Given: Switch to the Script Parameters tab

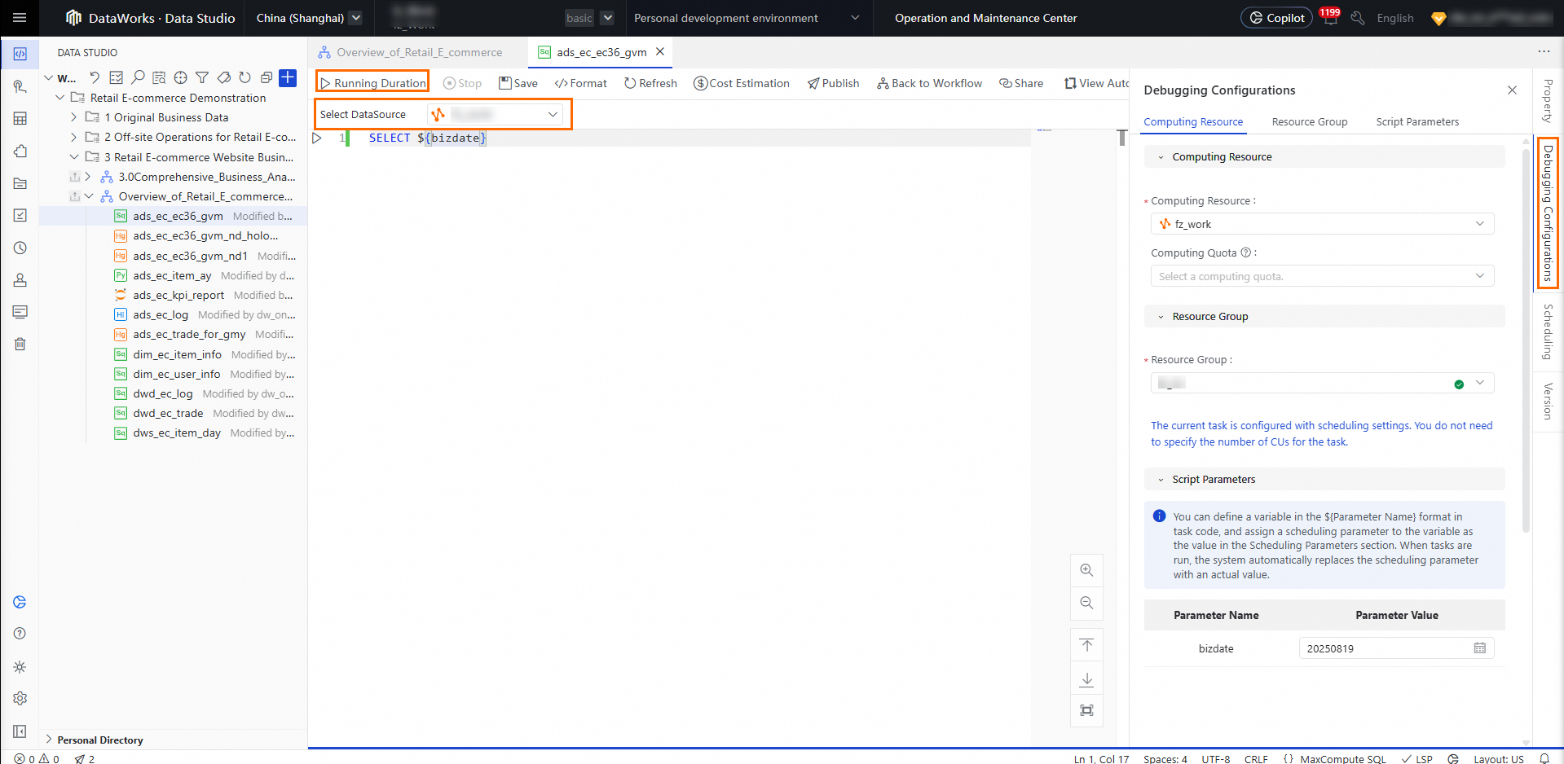Looking at the screenshot, I should point(1417,122).
